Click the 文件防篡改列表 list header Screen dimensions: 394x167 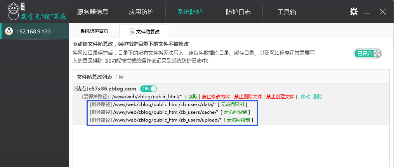[94, 77]
